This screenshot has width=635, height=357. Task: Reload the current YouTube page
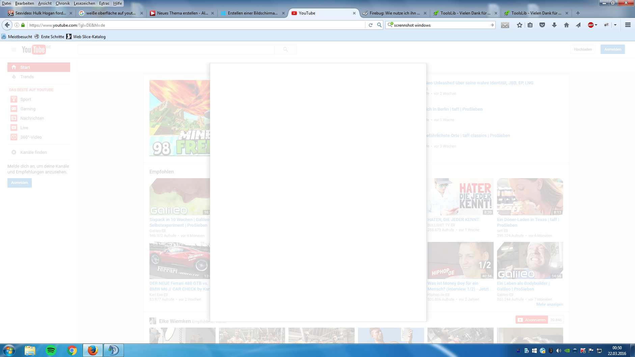(x=370, y=25)
